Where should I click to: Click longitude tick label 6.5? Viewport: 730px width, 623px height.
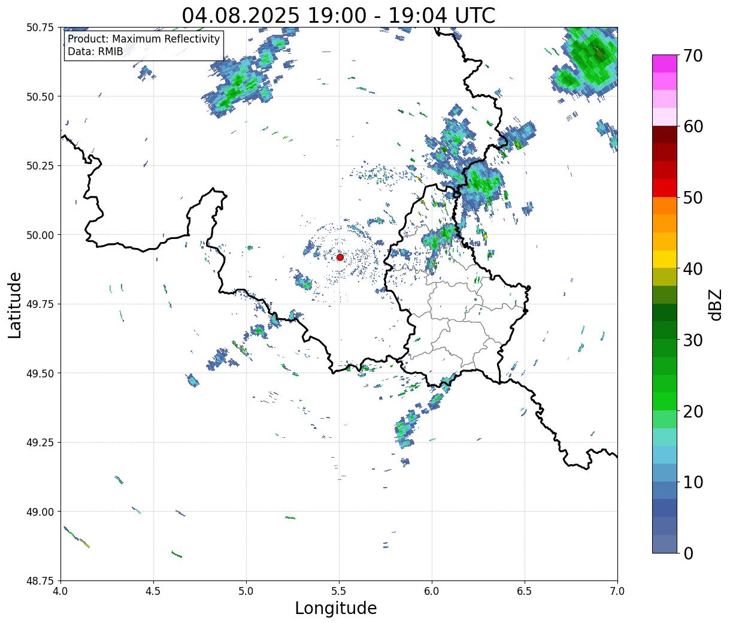pyautogui.click(x=525, y=590)
